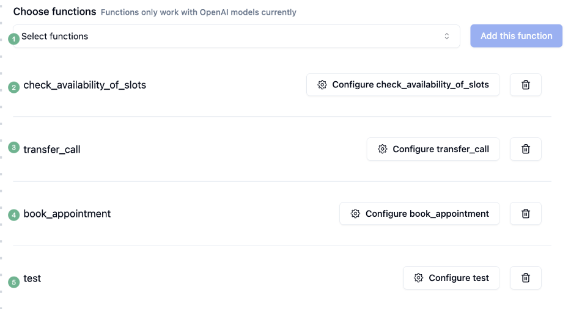The width and height of the screenshot is (571, 309).
Task: Delete the check_availability_of_slots function
Action: click(x=525, y=85)
